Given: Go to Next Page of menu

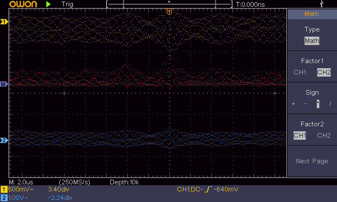Looking at the screenshot, I should coord(312,161).
